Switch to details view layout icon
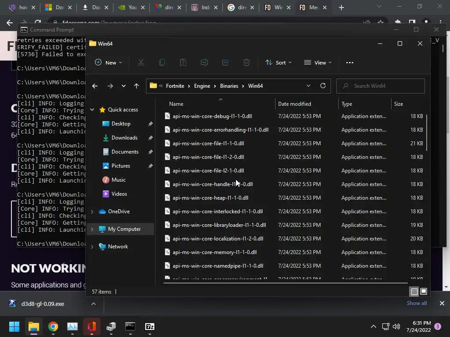 click(414, 292)
